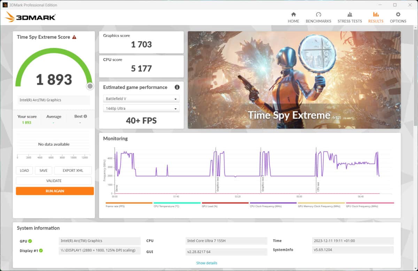Open the BENCHMARKS tab
This screenshot has width=418, height=271.
318,17
